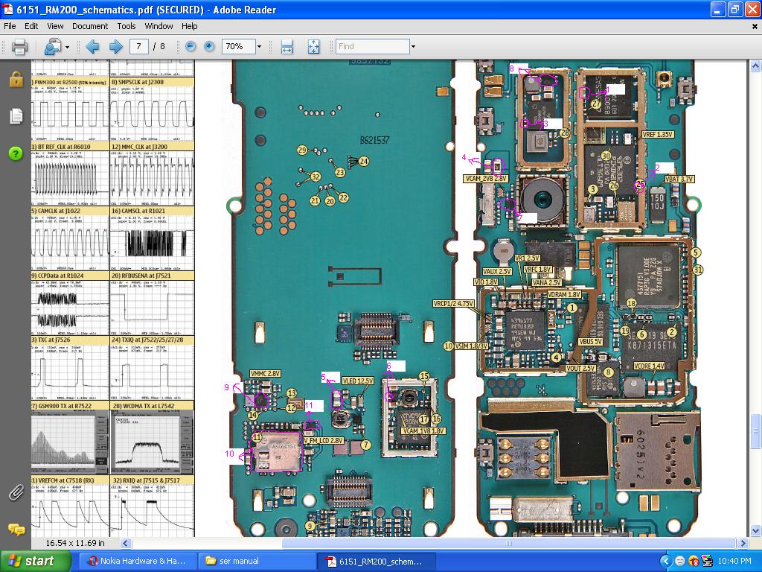Zoom out with the minus button
The image size is (762, 572).
click(x=190, y=47)
